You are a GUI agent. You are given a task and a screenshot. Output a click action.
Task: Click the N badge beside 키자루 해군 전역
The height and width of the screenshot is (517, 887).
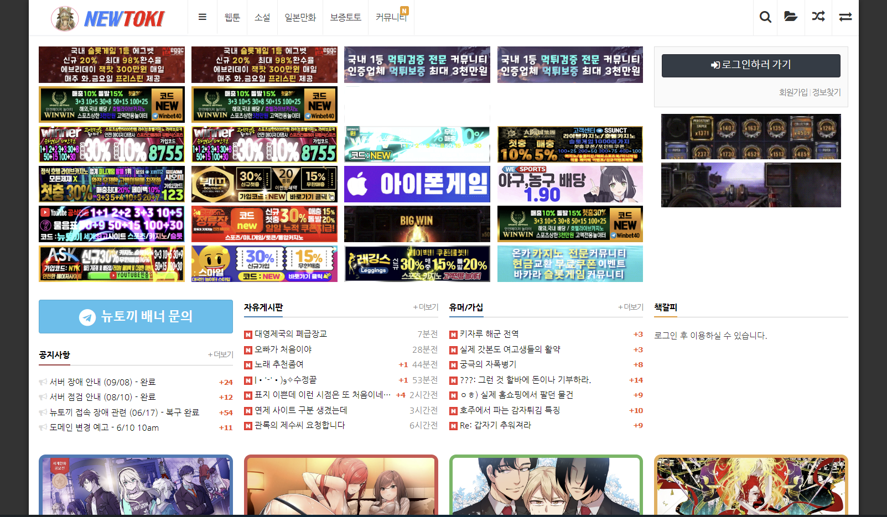tap(453, 335)
